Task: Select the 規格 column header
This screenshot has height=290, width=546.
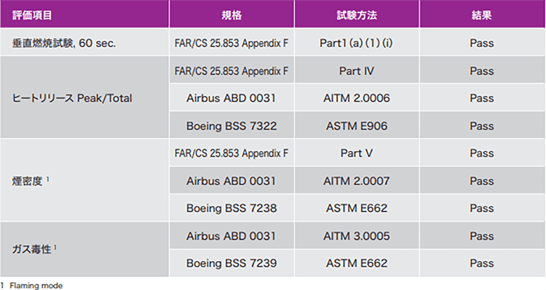Action: pyautogui.click(x=232, y=14)
